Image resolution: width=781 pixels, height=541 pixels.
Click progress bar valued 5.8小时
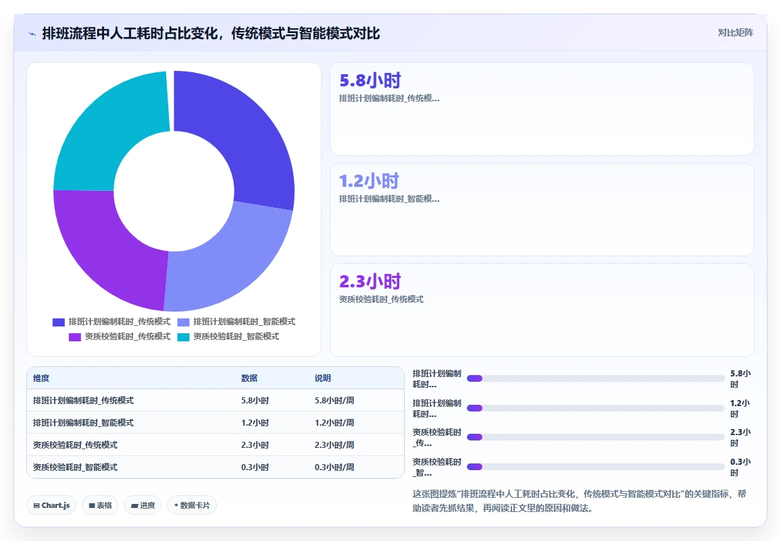pos(596,378)
